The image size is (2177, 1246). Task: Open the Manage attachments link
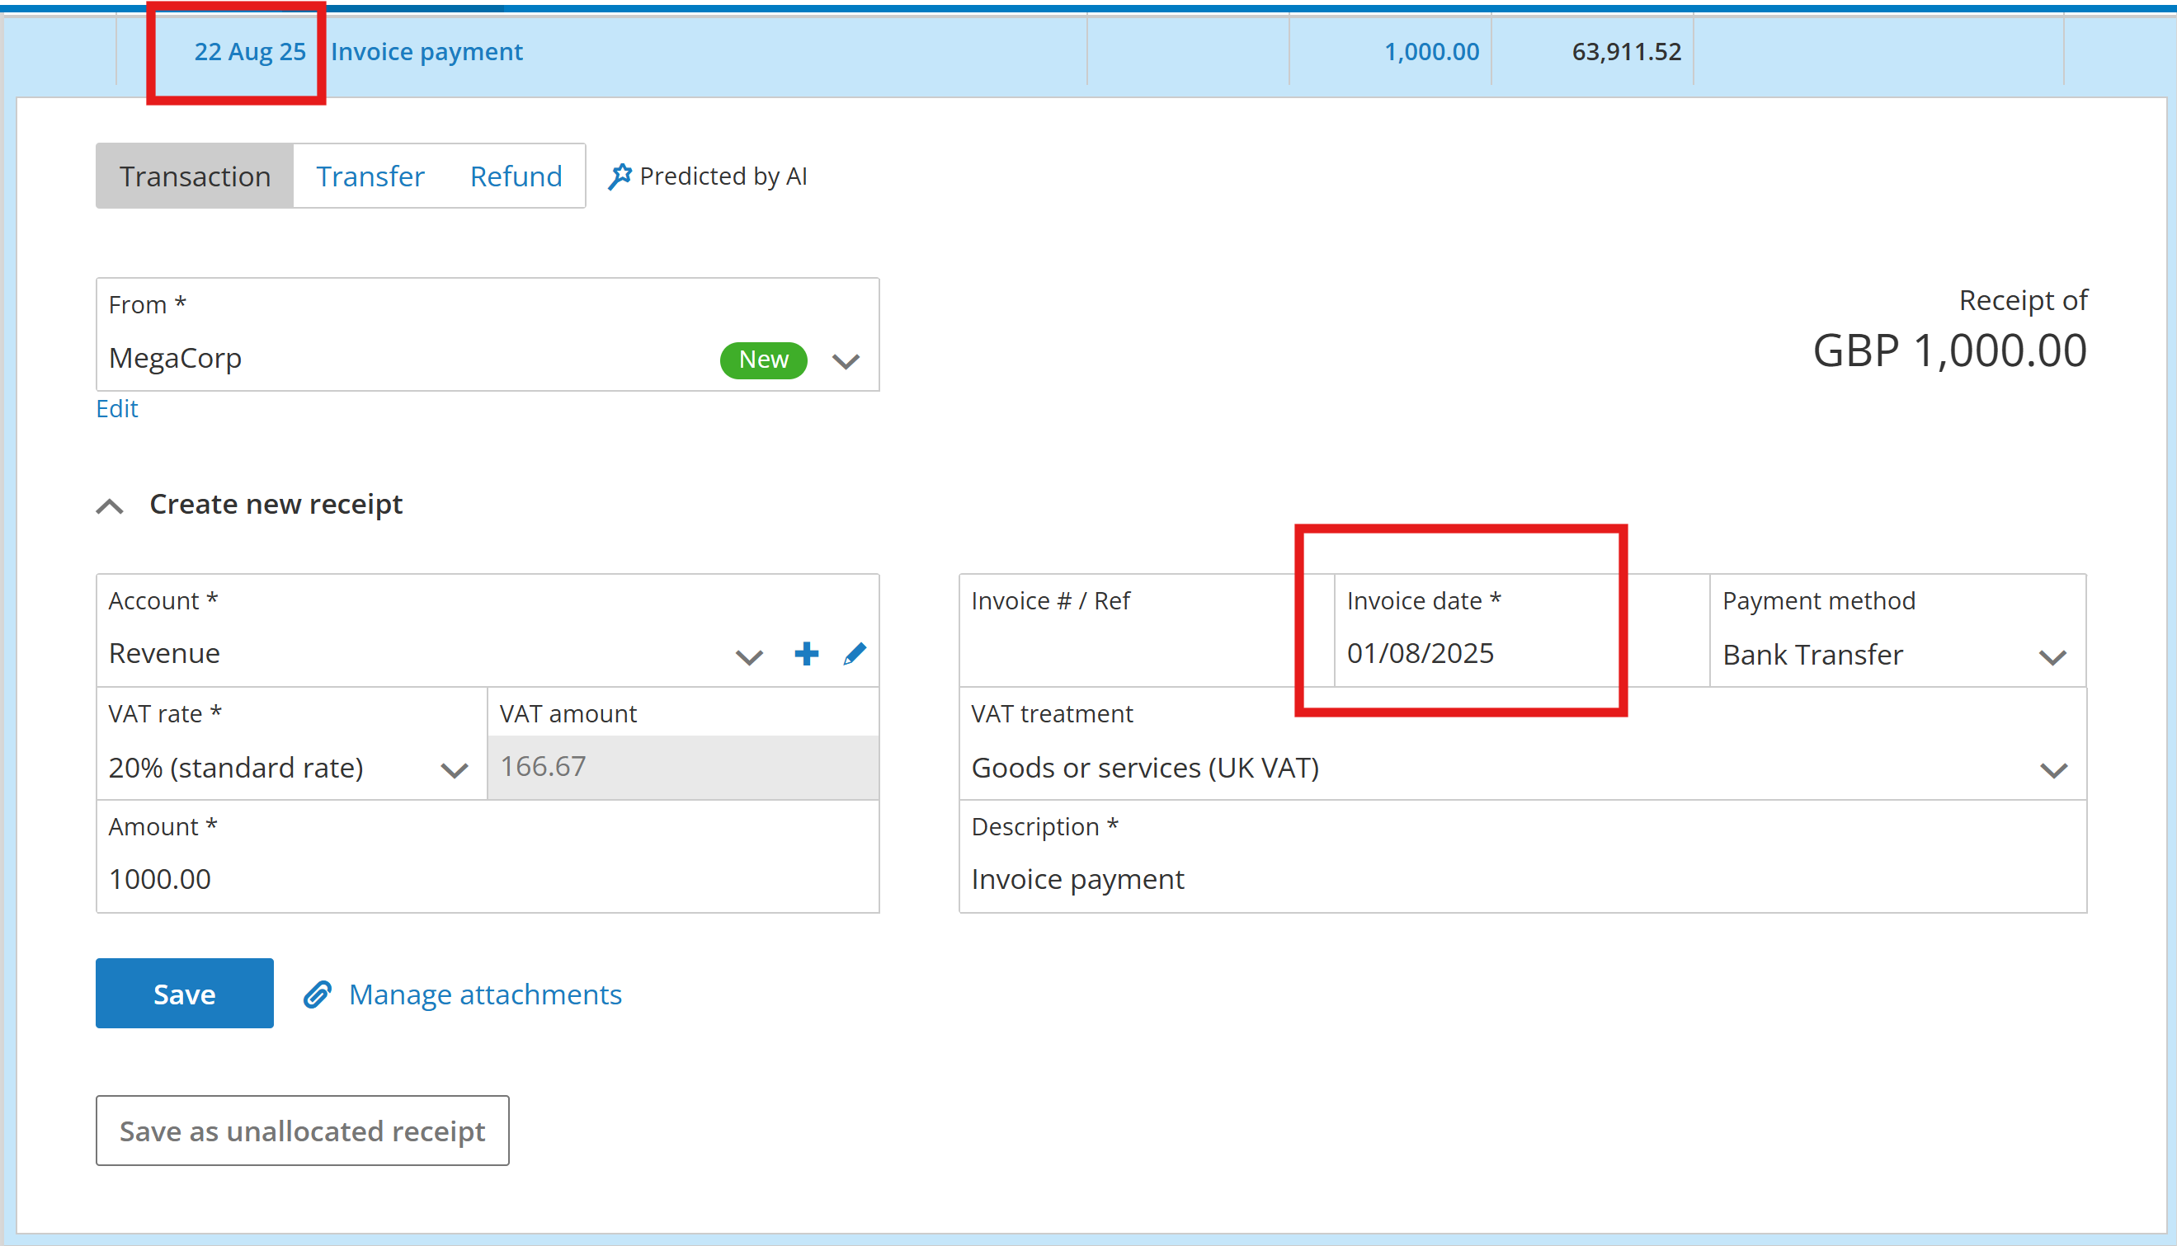(x=484, y=994)
